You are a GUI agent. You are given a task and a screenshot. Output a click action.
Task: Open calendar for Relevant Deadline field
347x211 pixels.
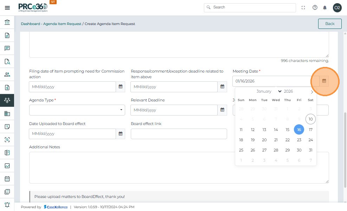click(222, 110)
